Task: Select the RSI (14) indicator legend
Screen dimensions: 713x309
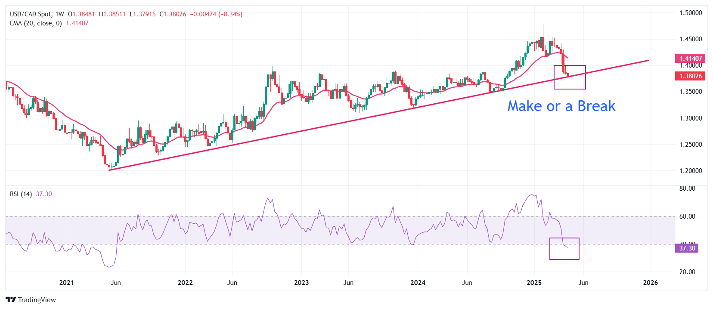Action: click(x=21, y=194)
